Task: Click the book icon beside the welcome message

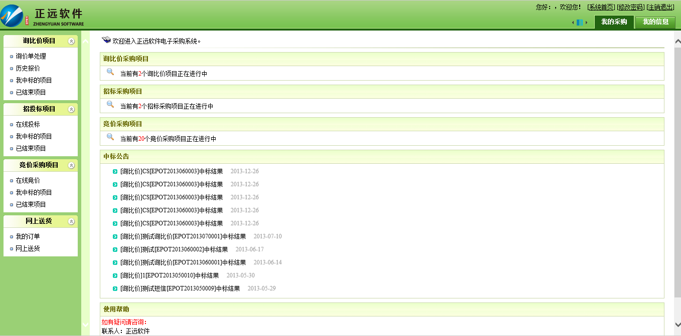Action: pyautogui.click(x=106, y=40)
